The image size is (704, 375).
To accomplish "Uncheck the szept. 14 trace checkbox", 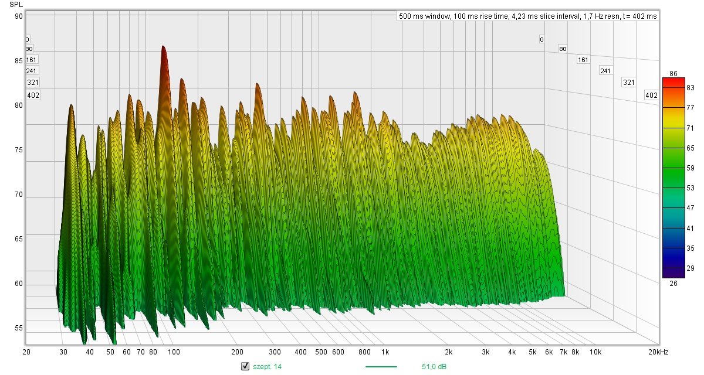I will [x=245, y=367].
